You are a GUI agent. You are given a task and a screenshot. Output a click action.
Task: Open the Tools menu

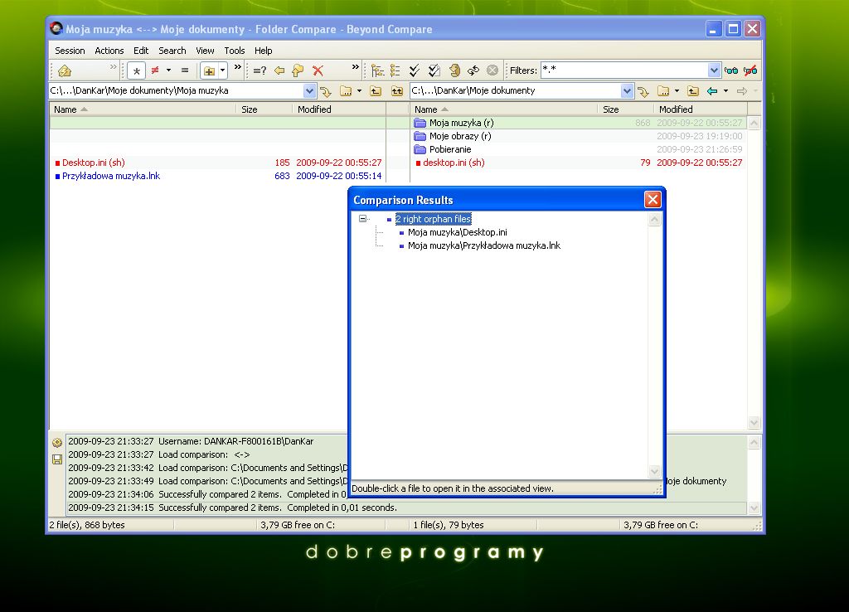235,51
